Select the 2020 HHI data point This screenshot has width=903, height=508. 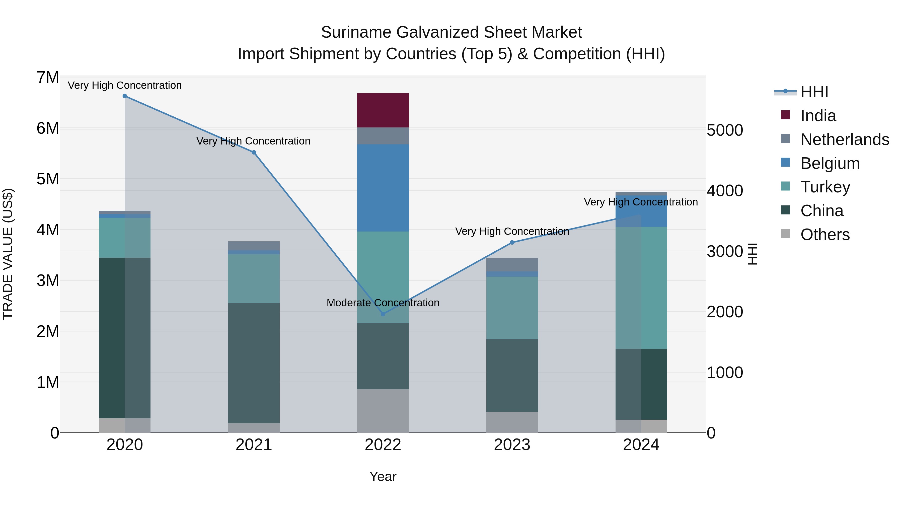(x=125, y=96)
